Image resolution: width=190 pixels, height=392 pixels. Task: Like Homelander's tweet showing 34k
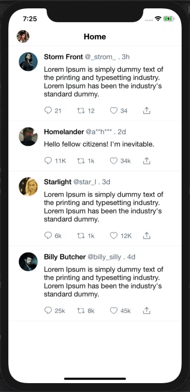(114, 161)
